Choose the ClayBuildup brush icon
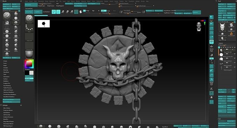 16,19
